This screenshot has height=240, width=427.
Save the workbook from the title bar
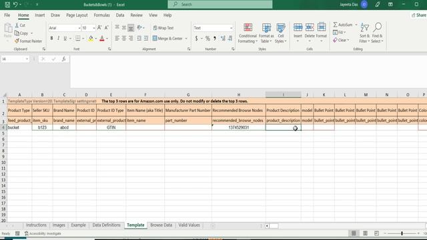point(7,5)
